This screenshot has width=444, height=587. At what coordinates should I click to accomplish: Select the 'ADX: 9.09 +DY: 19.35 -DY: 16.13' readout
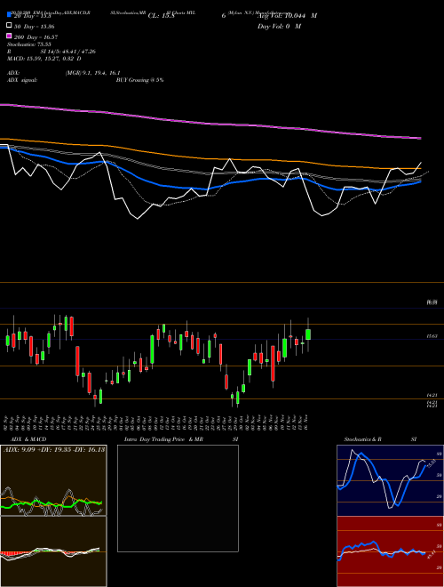click(x=54, y=449)
